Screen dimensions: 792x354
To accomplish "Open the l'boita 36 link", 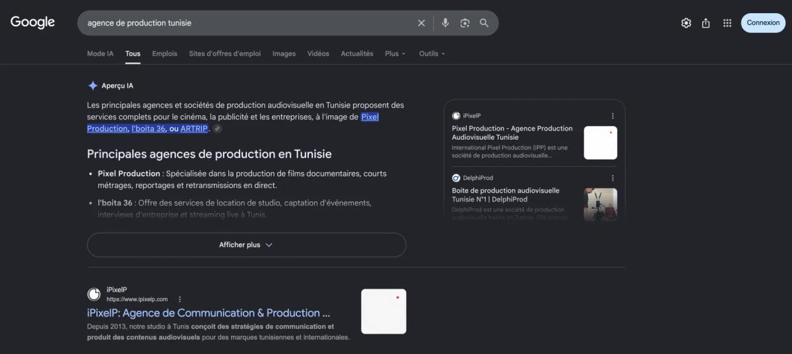I will (148, 129).
